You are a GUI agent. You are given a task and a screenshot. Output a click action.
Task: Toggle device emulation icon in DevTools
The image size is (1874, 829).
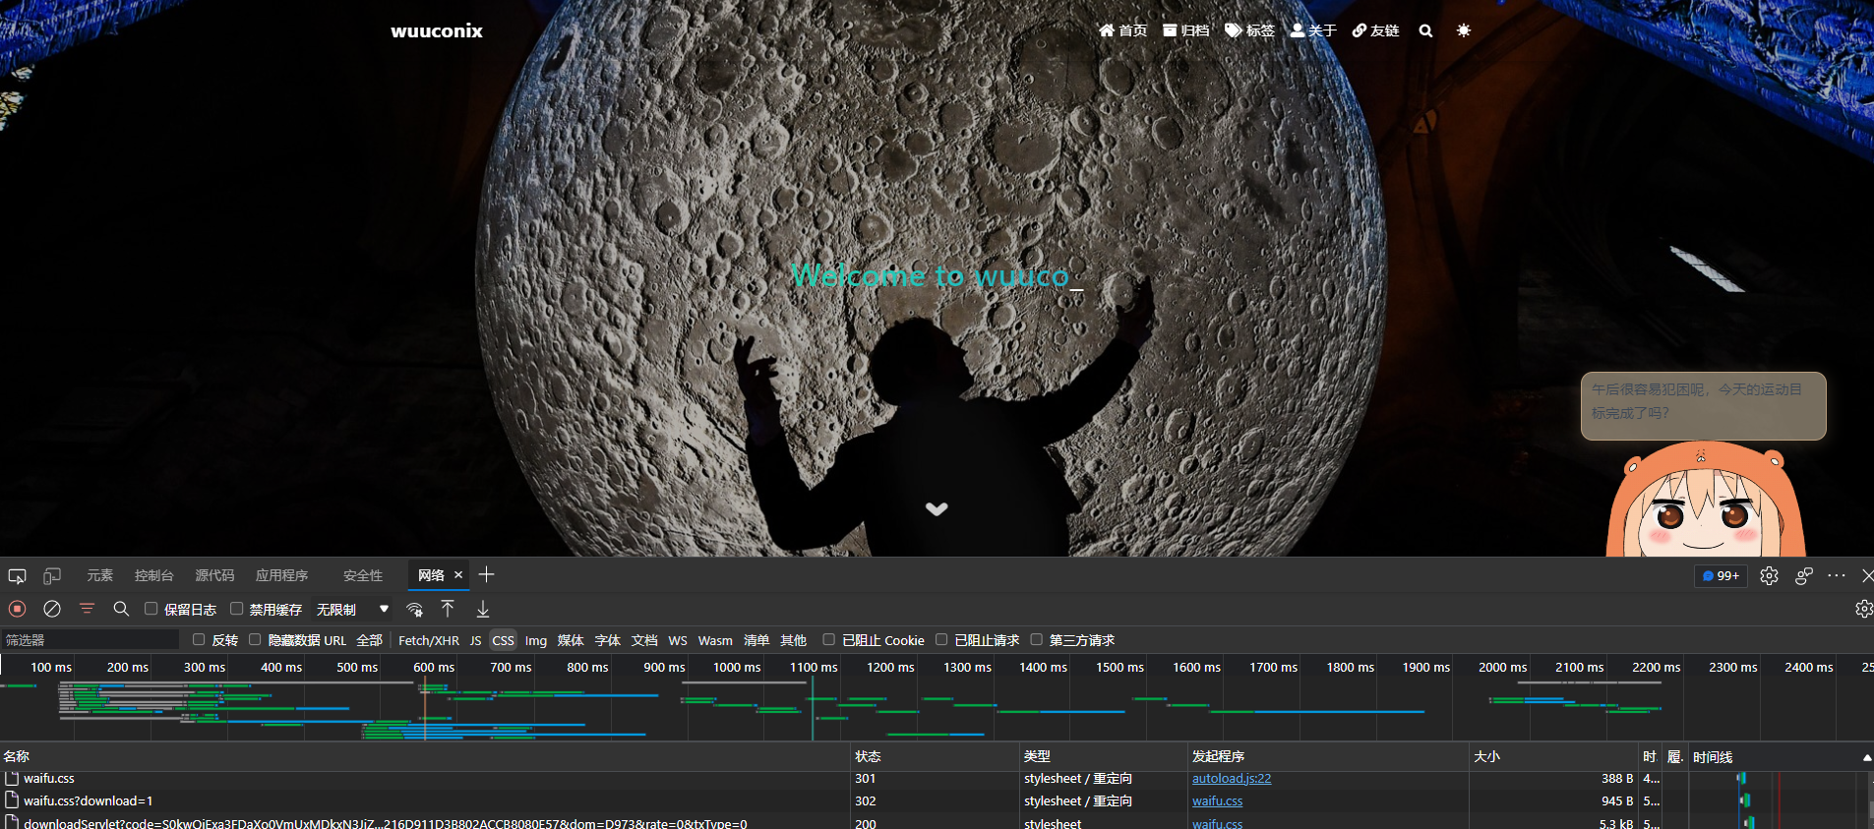coord(52,576)
